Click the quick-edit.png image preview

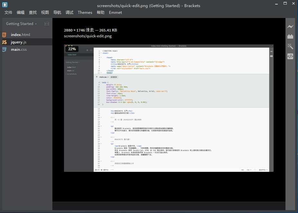coord(168,108)
